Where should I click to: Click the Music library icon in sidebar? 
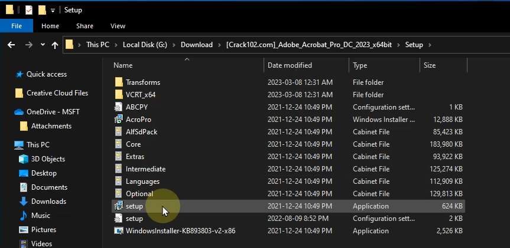pos(24,216)
